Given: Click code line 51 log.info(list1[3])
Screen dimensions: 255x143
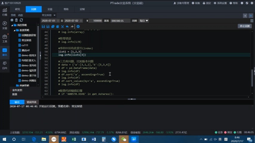Looking at the screenshot, I should coord(72,55).
